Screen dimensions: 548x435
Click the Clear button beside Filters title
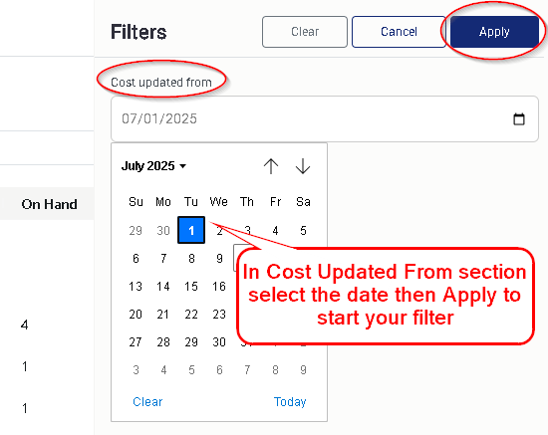(305, 32)
